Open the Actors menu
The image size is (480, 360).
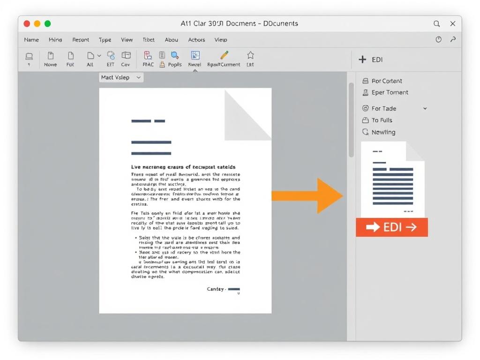coord(196,40)
